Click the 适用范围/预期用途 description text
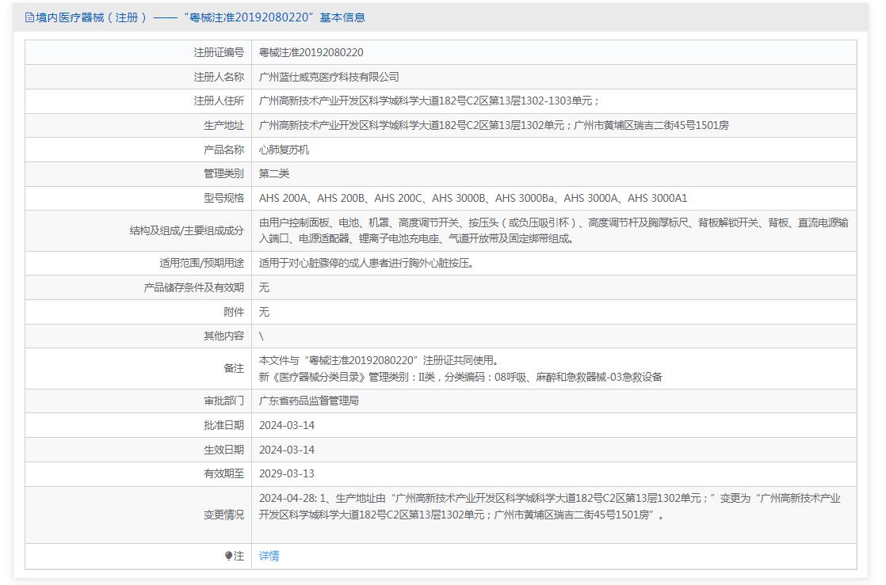 click(369, 264)
